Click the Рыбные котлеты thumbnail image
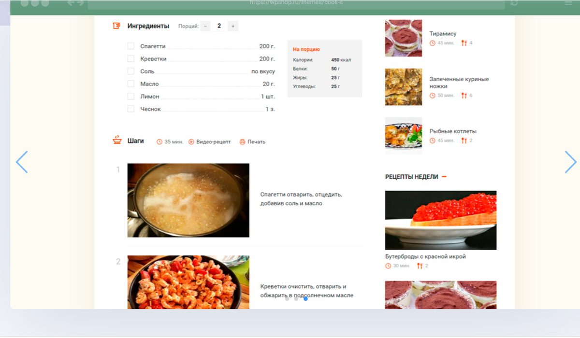The height and width of the screenshot is (338, 580). tap(404, 136)
